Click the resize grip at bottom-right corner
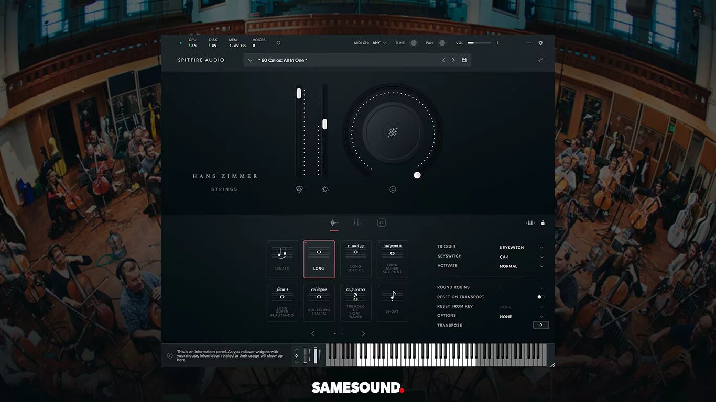The height and width of the screenshot is (402, 716). (552, 365)
